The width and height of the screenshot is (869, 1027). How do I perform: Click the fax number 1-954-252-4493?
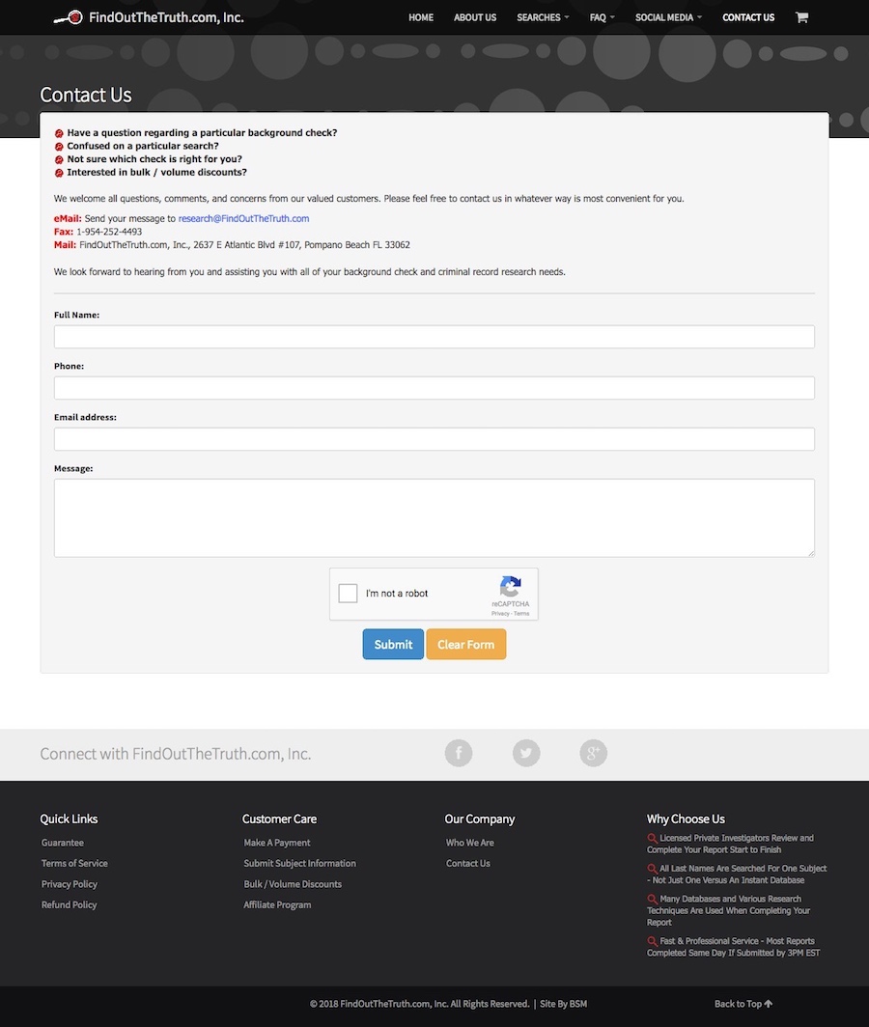point(109,232)
